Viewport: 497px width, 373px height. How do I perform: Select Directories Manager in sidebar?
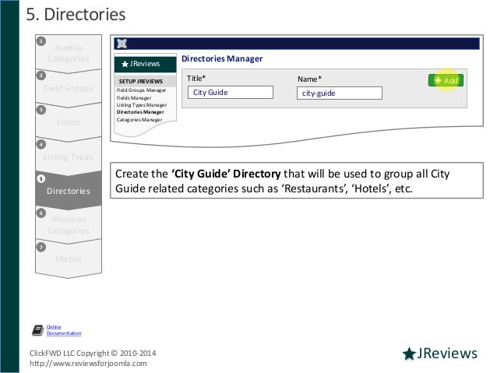tap(140, 112)
